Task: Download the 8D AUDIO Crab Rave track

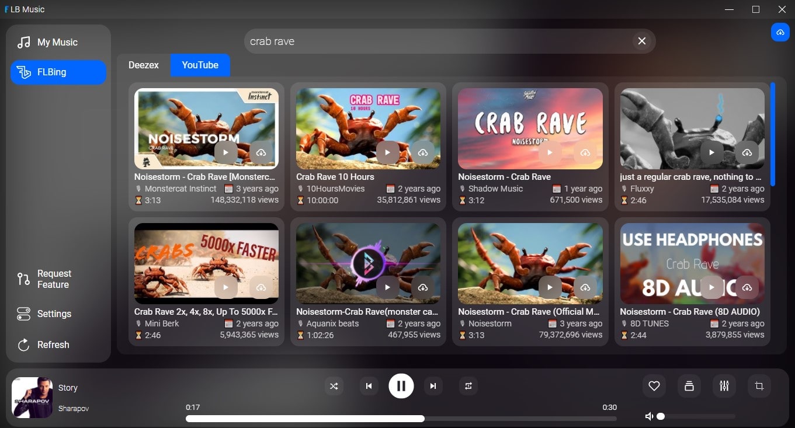Action: tap(747, 287)
